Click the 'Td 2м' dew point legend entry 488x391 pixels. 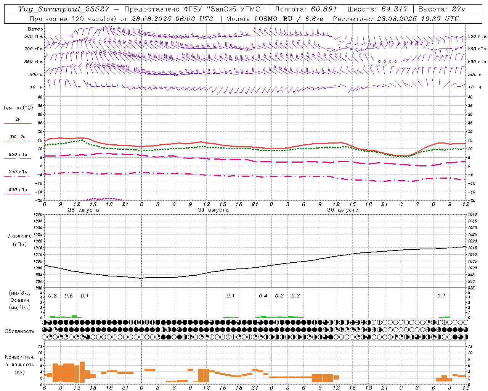(x=18, y=137)
